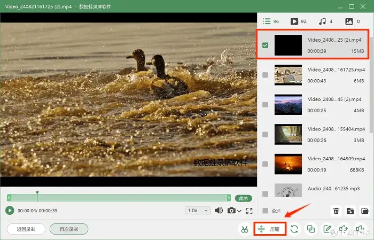
Task: Switch to image files tab (0)
Action: [x=353, y=21]
